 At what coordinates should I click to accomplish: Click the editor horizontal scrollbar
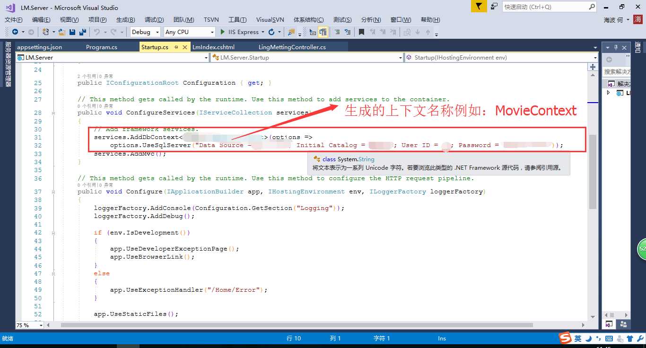[x=297, y=325]
